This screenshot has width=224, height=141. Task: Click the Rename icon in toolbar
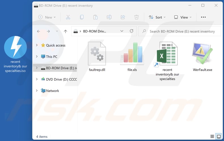109,17
